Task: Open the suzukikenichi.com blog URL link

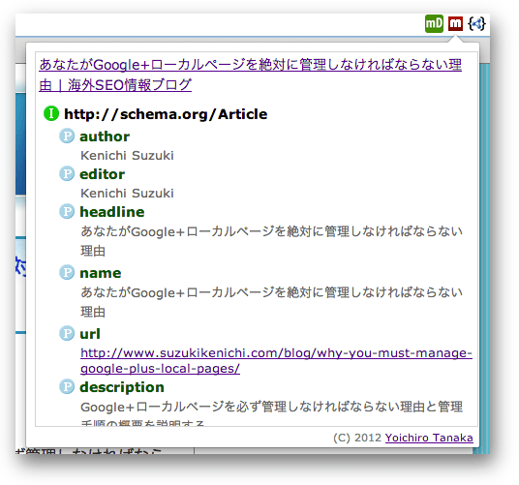Action: (276, 361)
